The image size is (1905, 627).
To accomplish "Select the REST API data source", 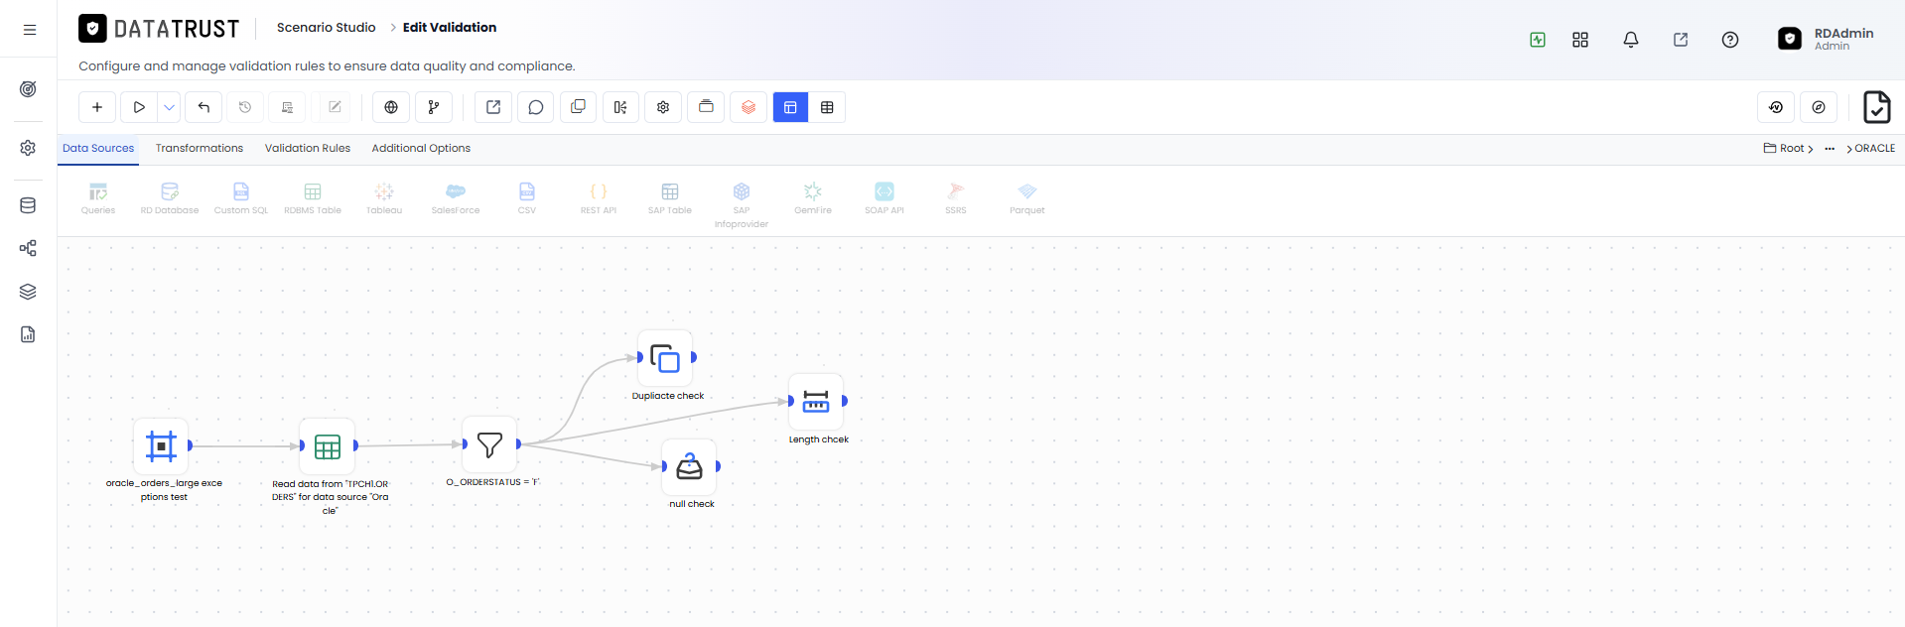I will pyautogui.click(x=599, y=198).
